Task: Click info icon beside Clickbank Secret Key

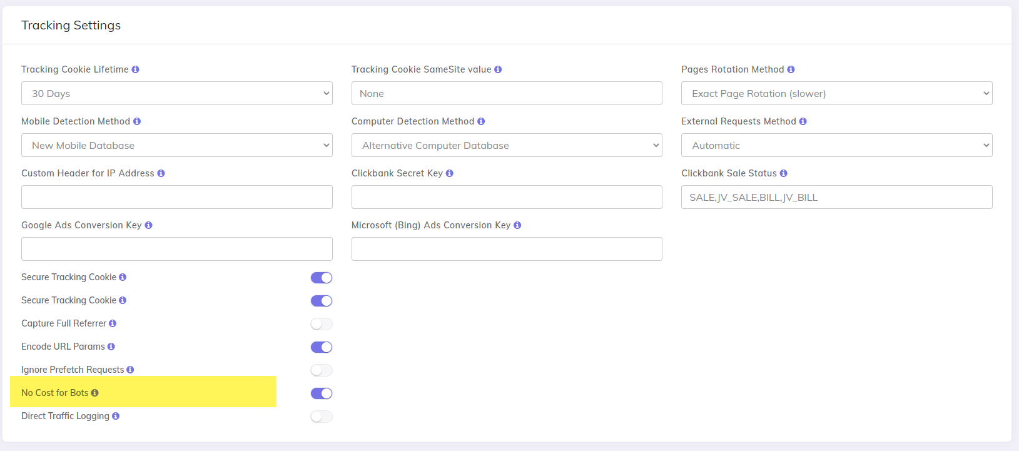Action: (449, 173)
